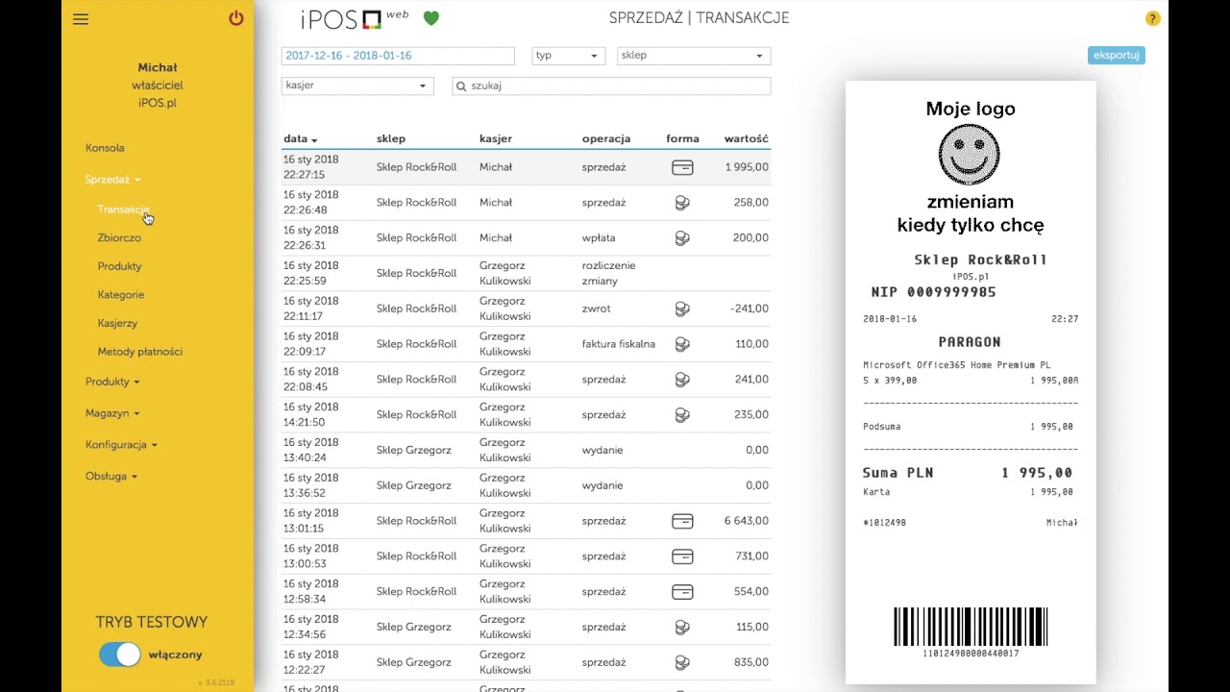
Task: Sort by operacja column header
Action: 606,139
